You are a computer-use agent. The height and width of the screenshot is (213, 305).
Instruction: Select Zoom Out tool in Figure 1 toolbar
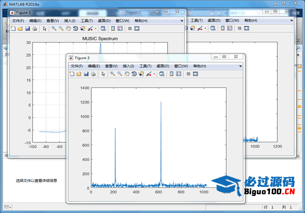click(61, 29)
